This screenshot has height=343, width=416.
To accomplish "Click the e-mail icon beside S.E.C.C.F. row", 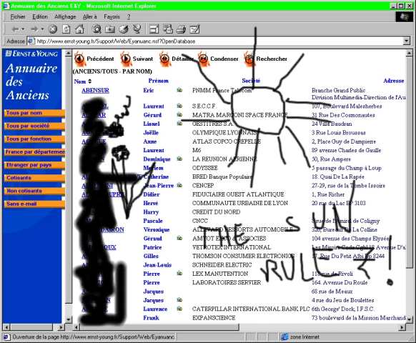I will (179, 106).
